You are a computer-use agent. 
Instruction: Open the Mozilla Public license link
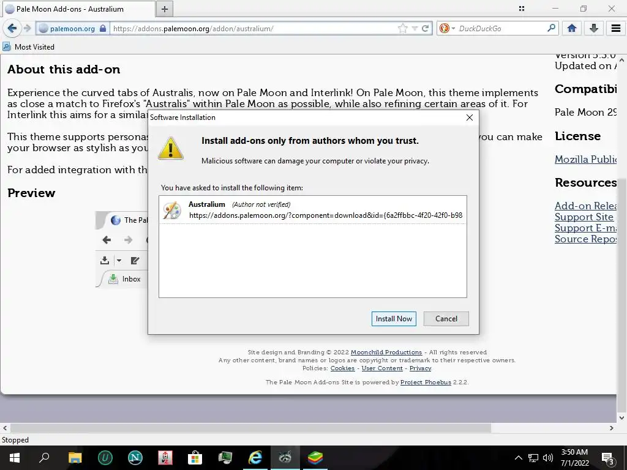coord(586,159)
